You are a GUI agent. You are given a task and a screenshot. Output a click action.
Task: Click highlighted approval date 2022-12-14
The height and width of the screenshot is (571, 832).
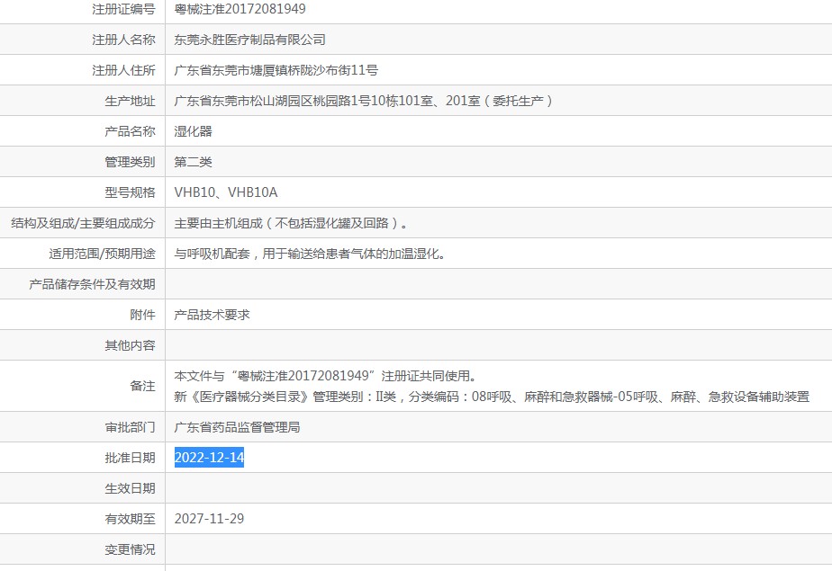[x=209, y=458]
